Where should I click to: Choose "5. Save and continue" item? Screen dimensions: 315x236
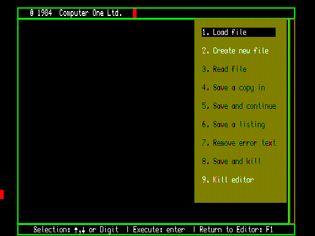click(239, 106)
